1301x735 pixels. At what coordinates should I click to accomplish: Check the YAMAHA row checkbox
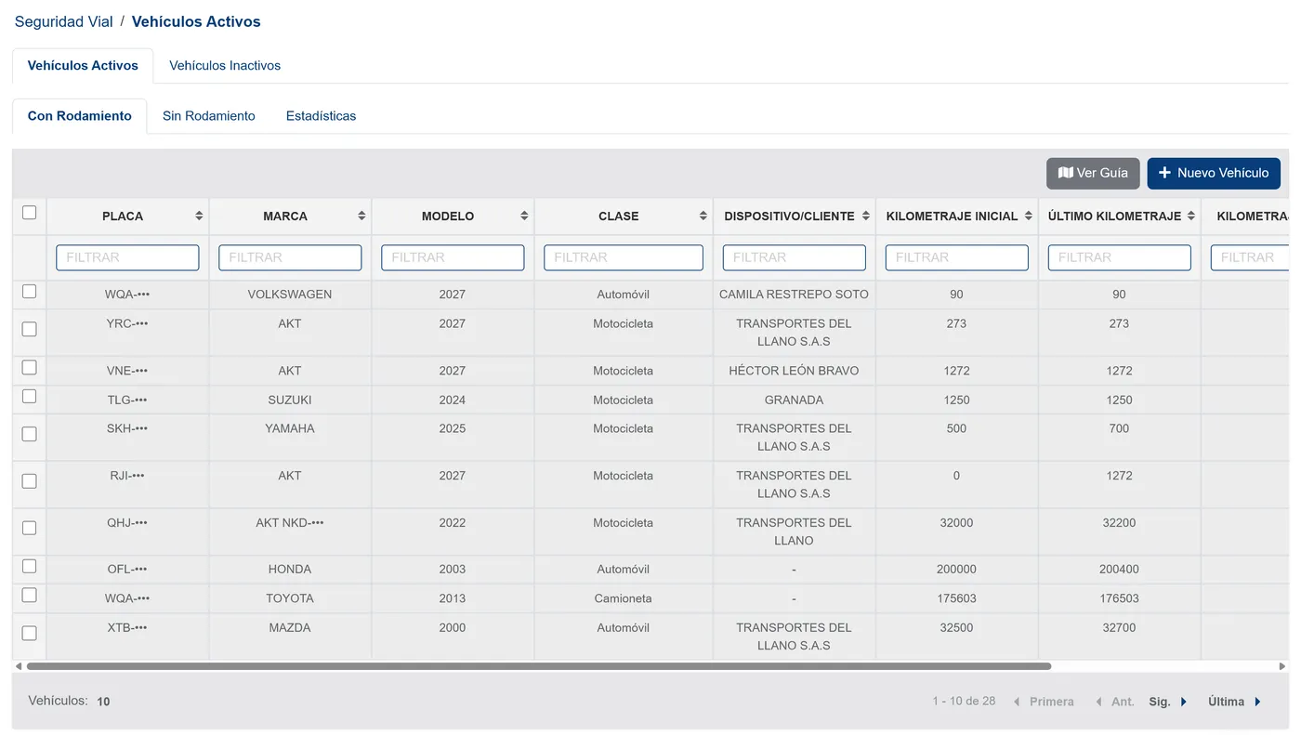coord(29,434)
